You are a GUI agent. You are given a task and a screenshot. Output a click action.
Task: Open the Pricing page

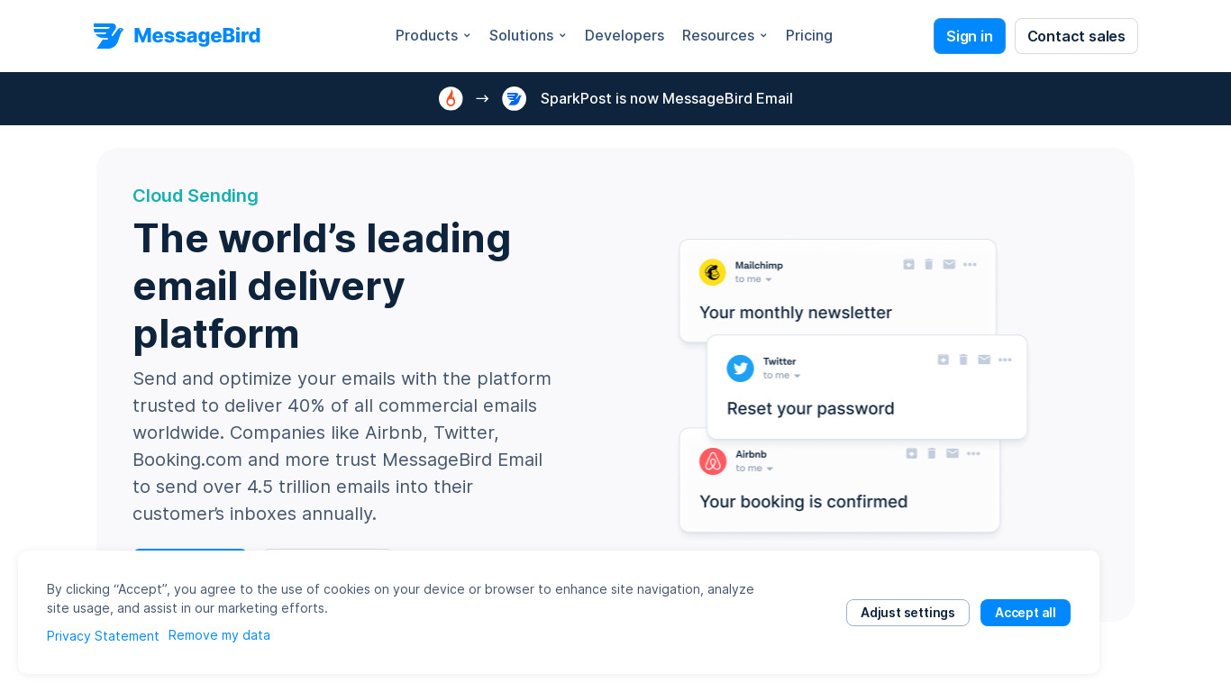[x=809, y=36]
